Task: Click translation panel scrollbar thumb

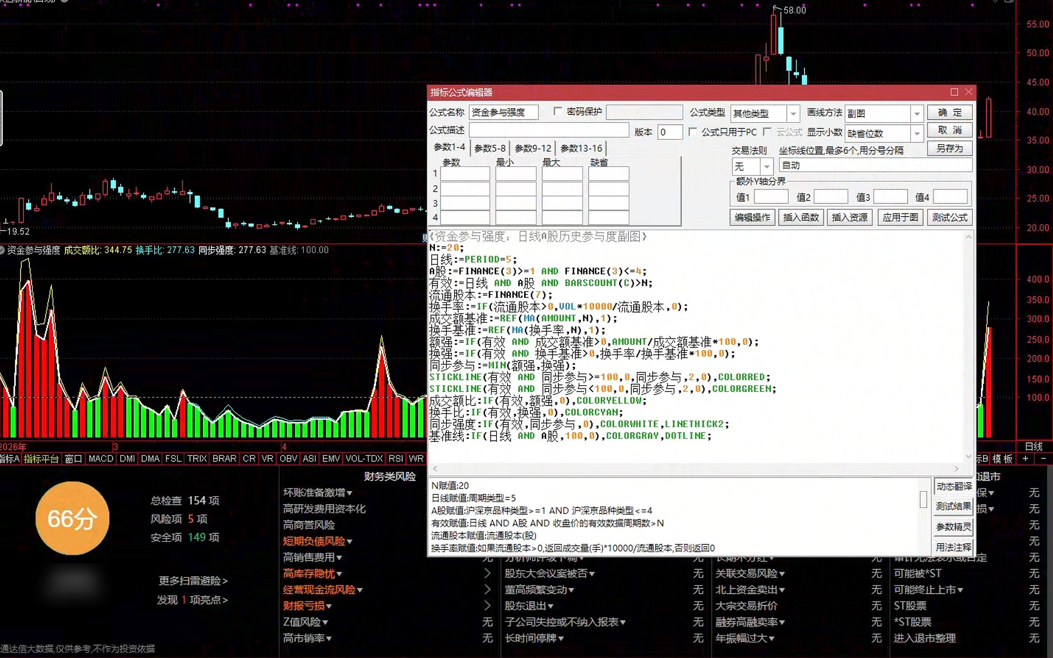Action: pos(923,499)
